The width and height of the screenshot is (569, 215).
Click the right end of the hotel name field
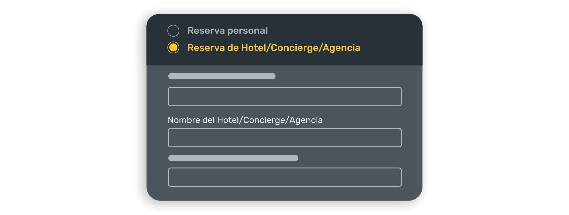point(393,138)
